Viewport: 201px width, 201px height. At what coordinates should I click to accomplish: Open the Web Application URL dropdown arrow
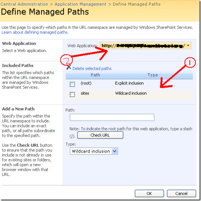click(x=188, y=46)
